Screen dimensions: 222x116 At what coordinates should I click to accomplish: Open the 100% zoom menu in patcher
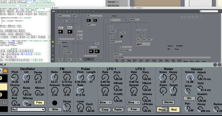pos(54,11)
